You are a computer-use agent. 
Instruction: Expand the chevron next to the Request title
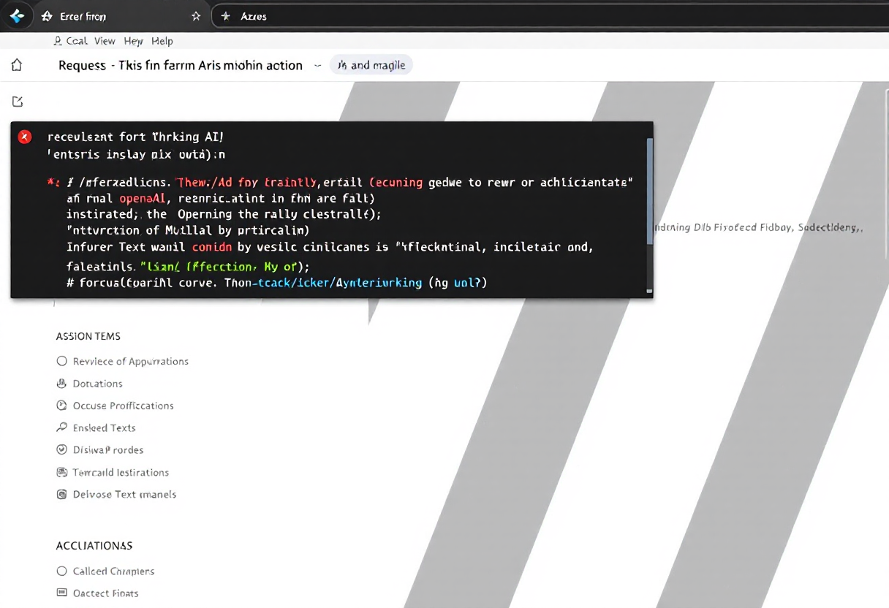(x=317, y=65)
